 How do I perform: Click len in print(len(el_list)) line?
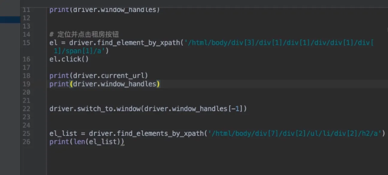[x=78, y=142]
